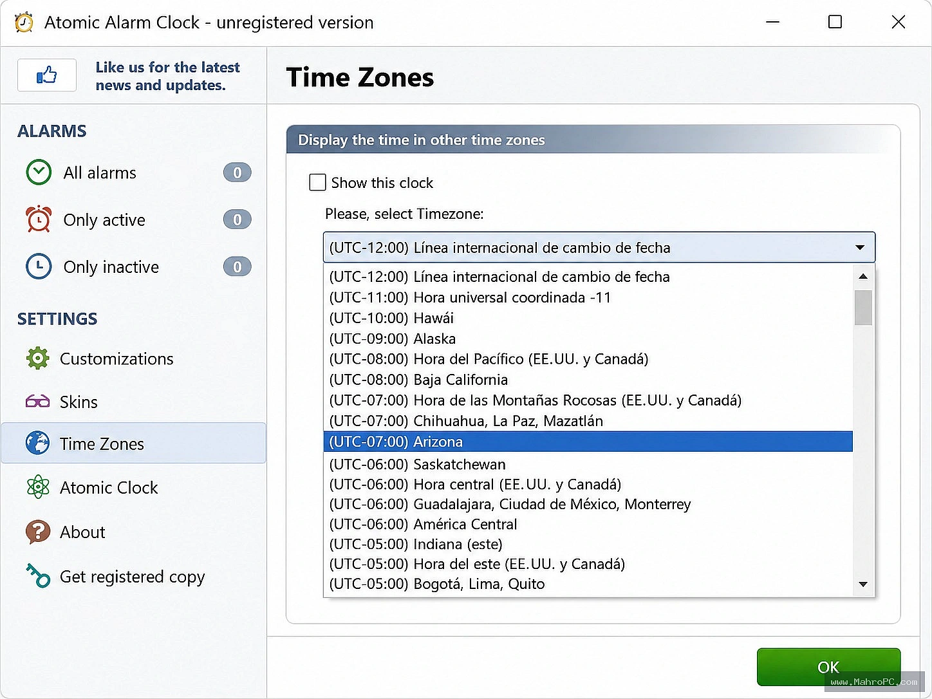This screenshot has width=932, height=699.
Task: Choose Guadalajara, Ciudad de México, Monterrey
Action: 588,504
